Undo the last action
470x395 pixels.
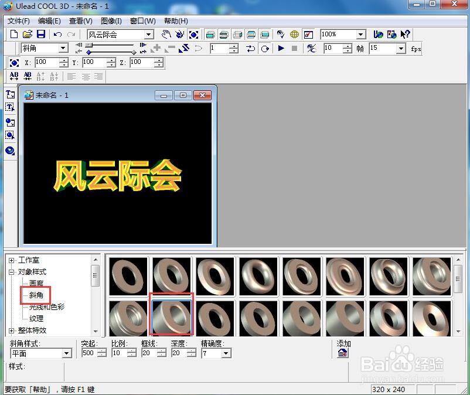57,35
